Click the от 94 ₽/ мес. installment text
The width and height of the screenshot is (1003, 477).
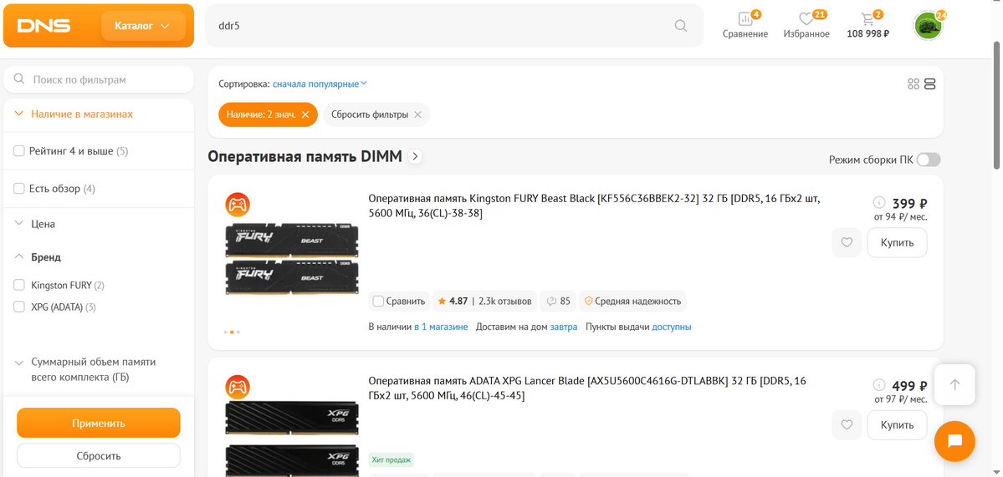[x=900, y=217]
